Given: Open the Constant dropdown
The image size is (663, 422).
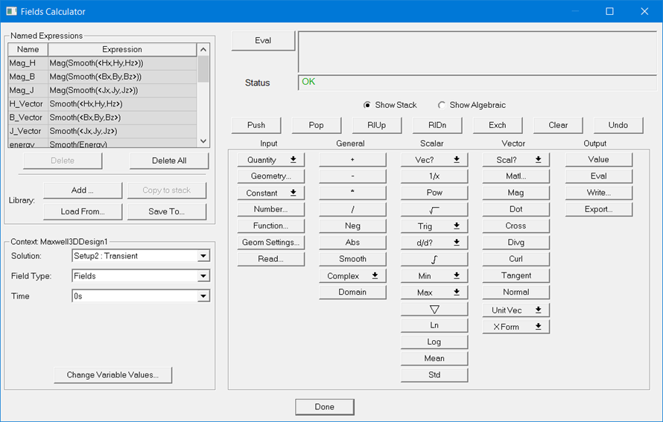Looking at the screenshot, I should pos(270,193).
